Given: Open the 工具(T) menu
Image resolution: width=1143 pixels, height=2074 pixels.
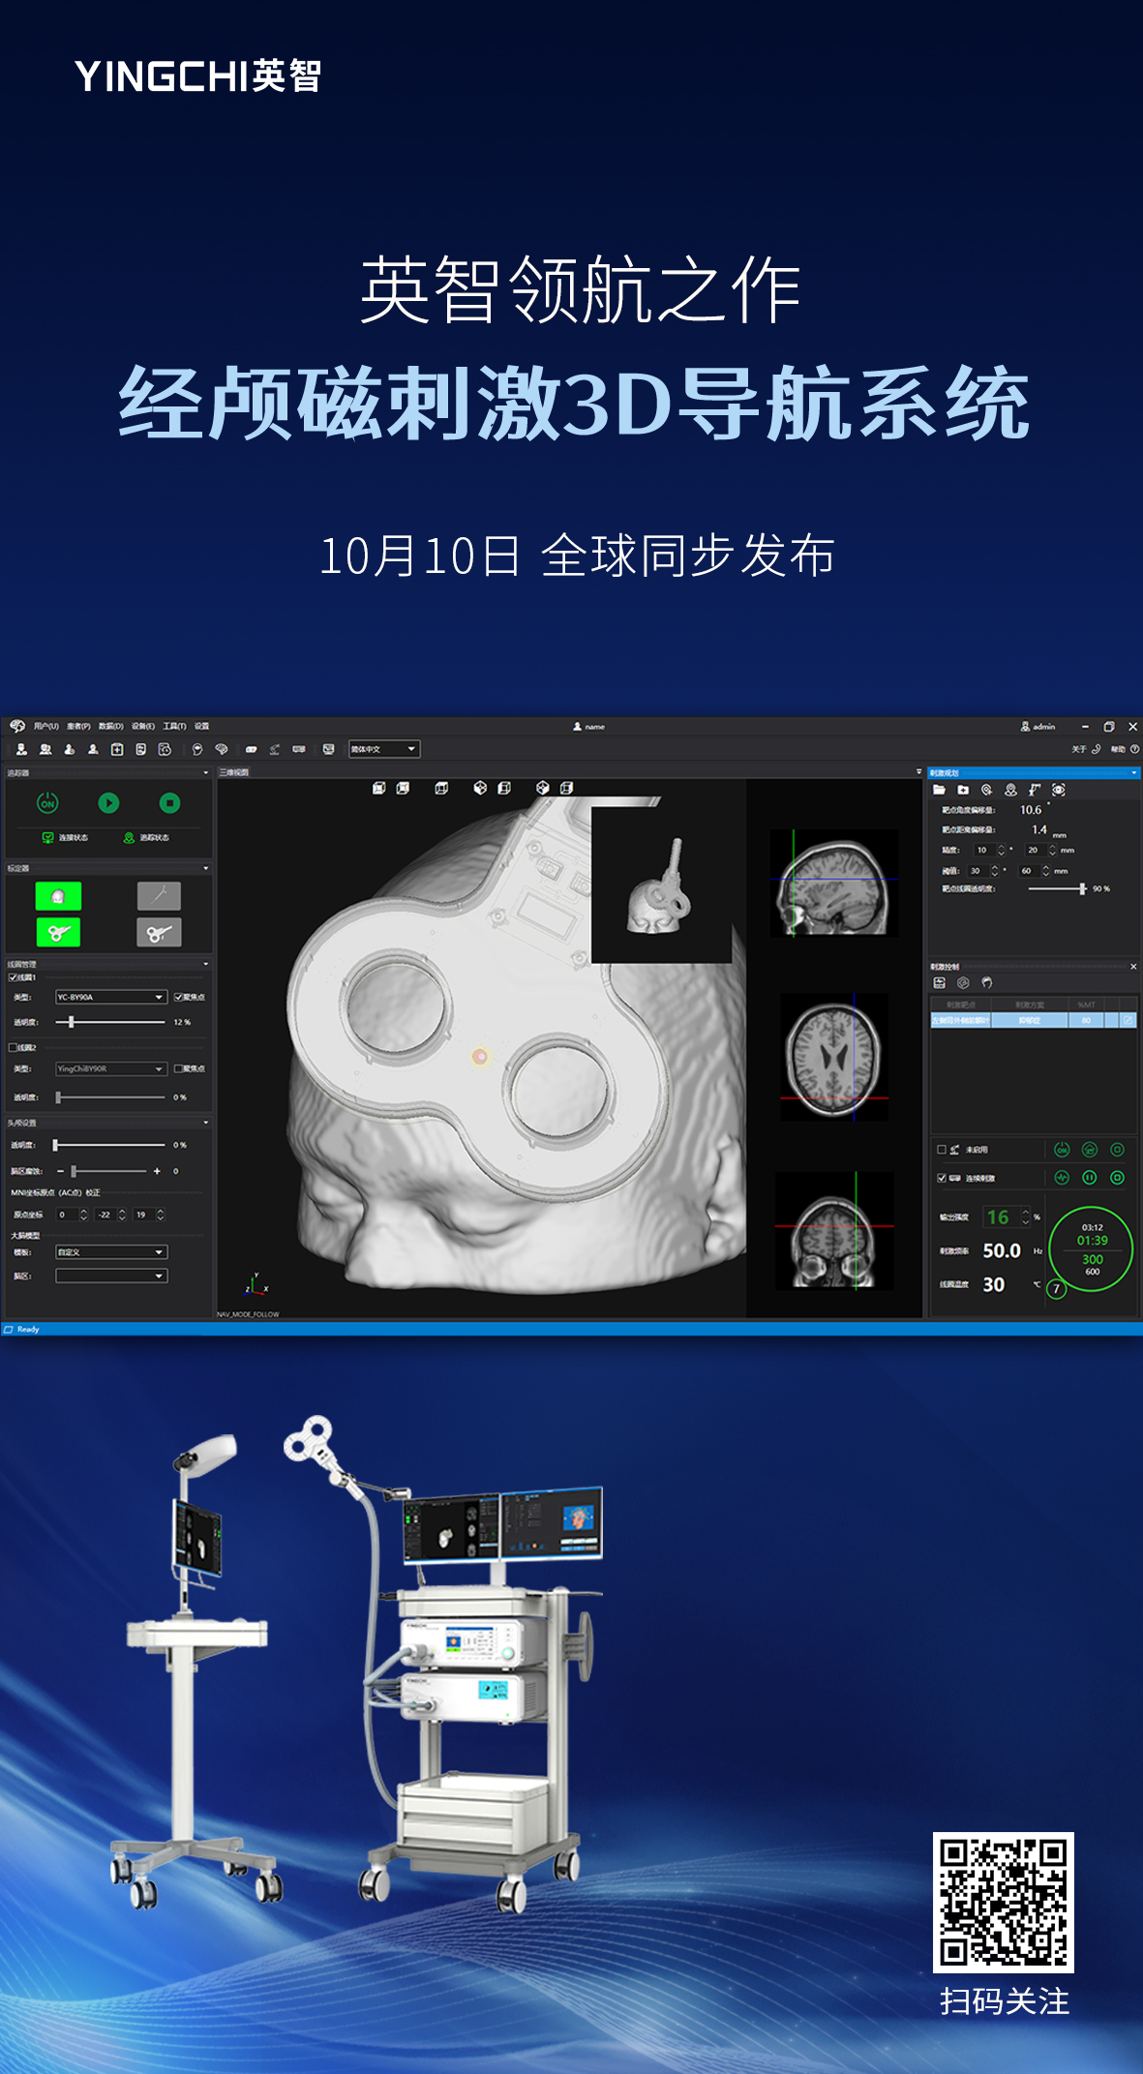Looking at the screenshot, I should 174,726.
